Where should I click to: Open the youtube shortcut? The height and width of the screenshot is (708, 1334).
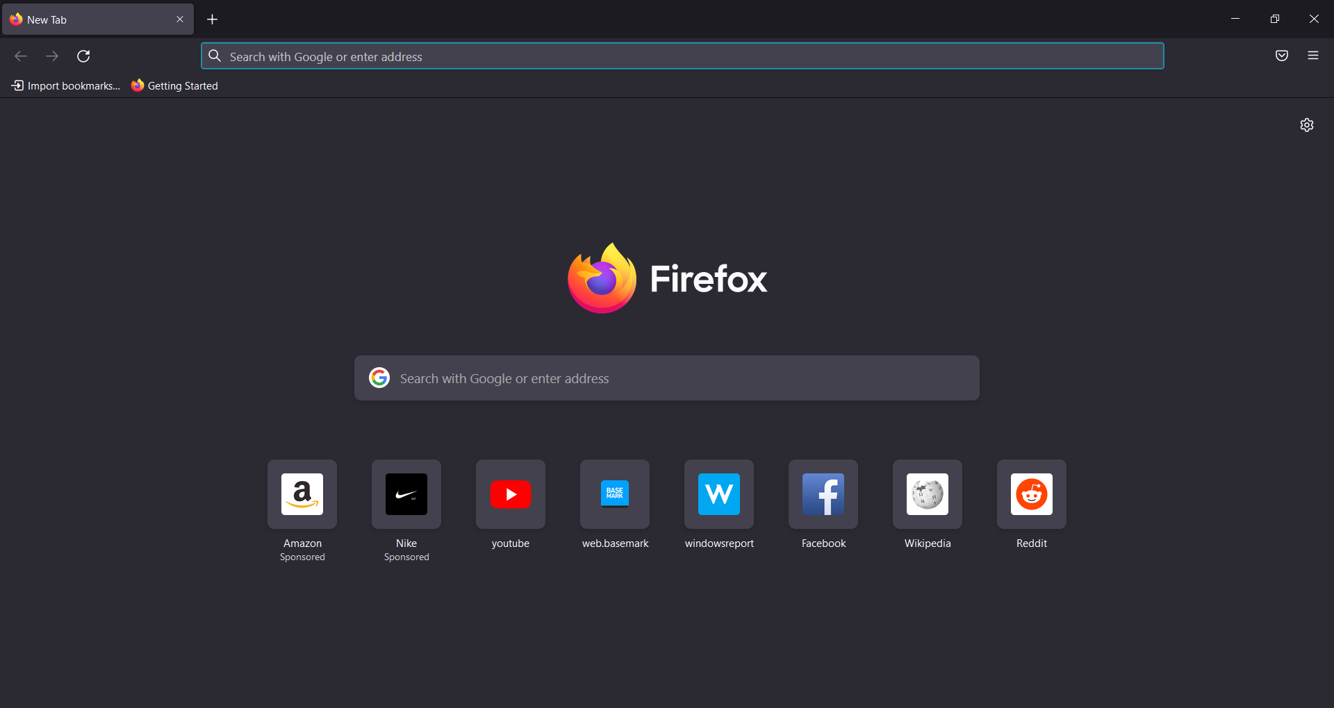pyautogui.click(x=511, y=494)
